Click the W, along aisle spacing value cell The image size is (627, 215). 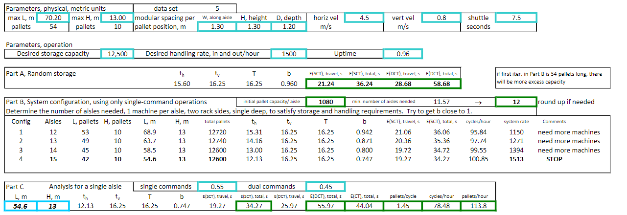click(x=216, y=27)
